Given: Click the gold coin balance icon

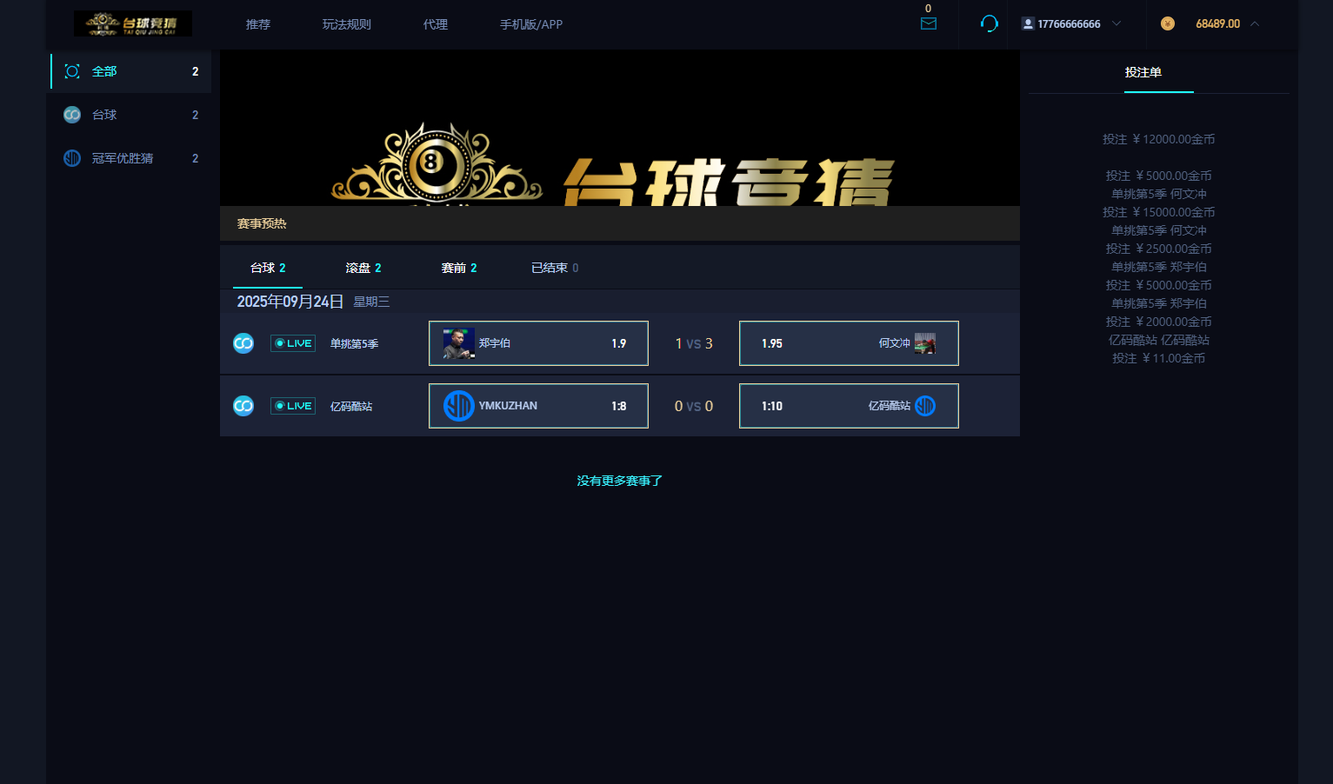Looking at the screenshot, I should tap(1167, 23).
